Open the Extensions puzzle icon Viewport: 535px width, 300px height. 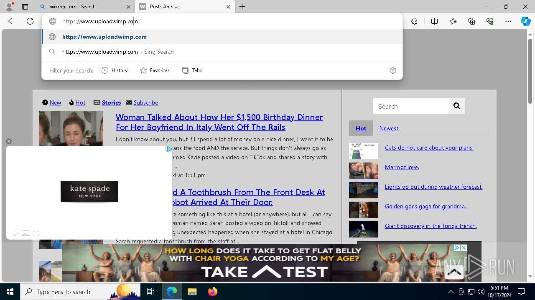pyautogui.click(x=414, y=21)
